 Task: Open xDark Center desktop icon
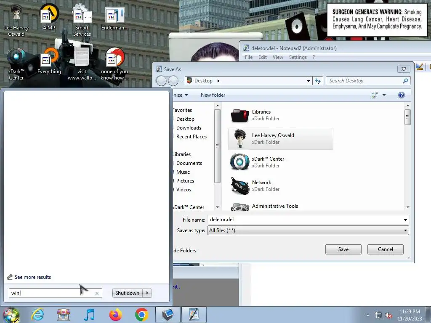point(16,64)
